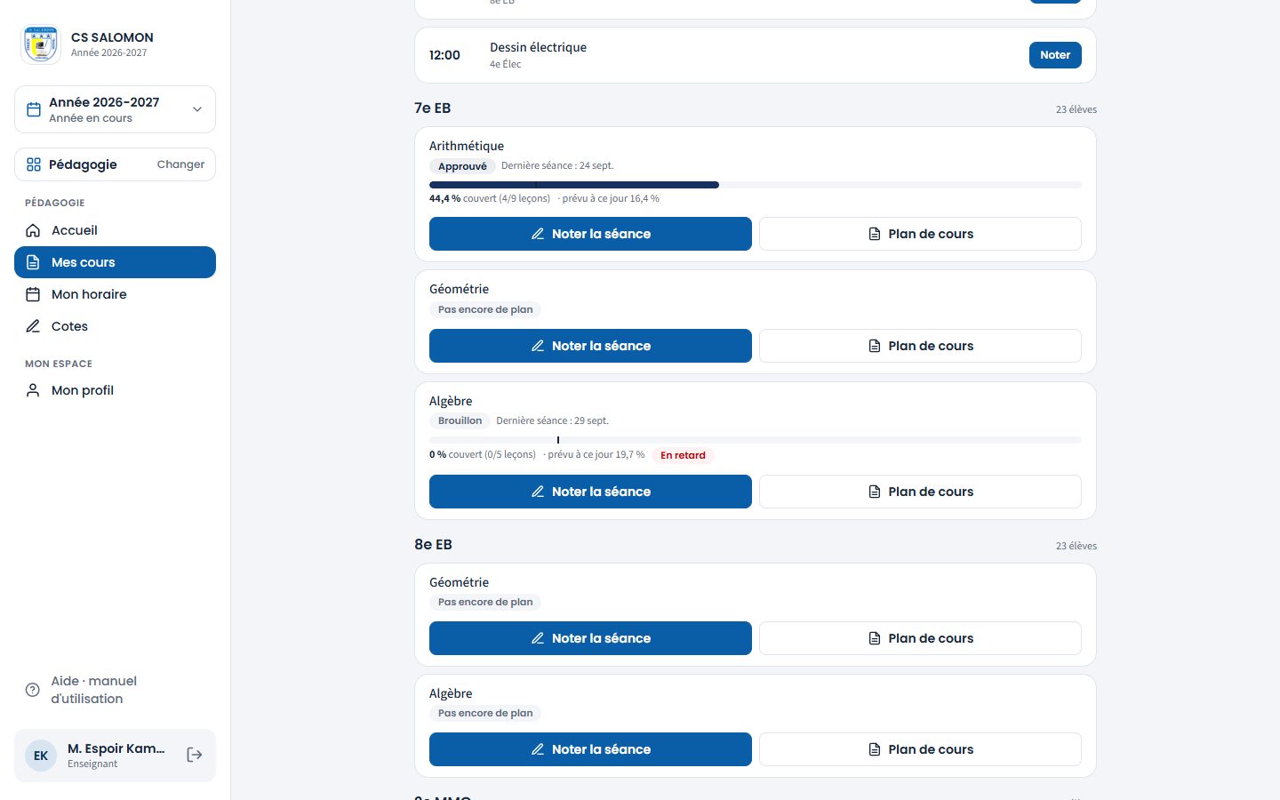Click the Mon profil person icon
Viewport: 1280px width, 800px height.
(33, 390)
